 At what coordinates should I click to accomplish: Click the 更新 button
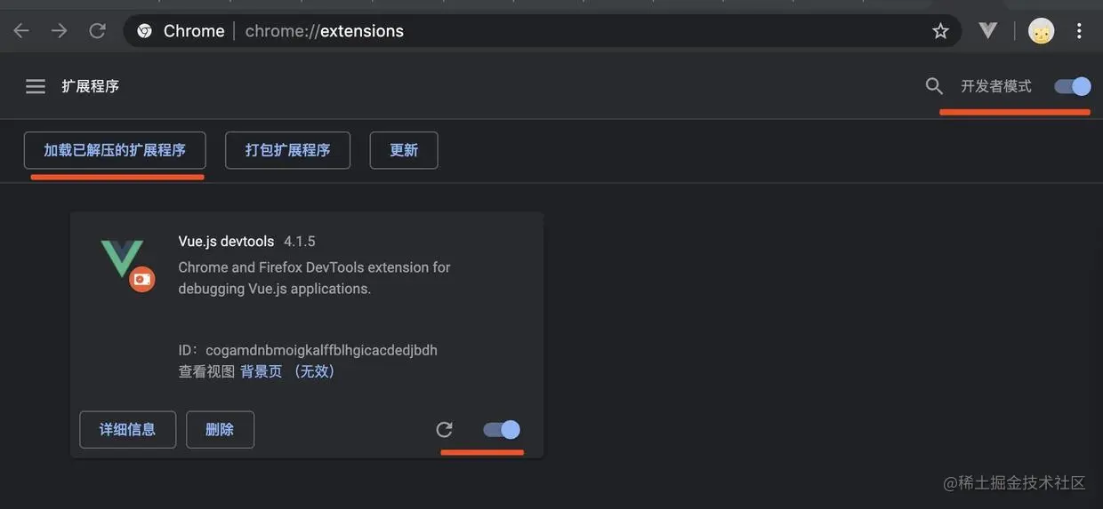[404, 150]
